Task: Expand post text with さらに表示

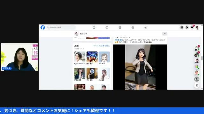Action: coord(148,42)
